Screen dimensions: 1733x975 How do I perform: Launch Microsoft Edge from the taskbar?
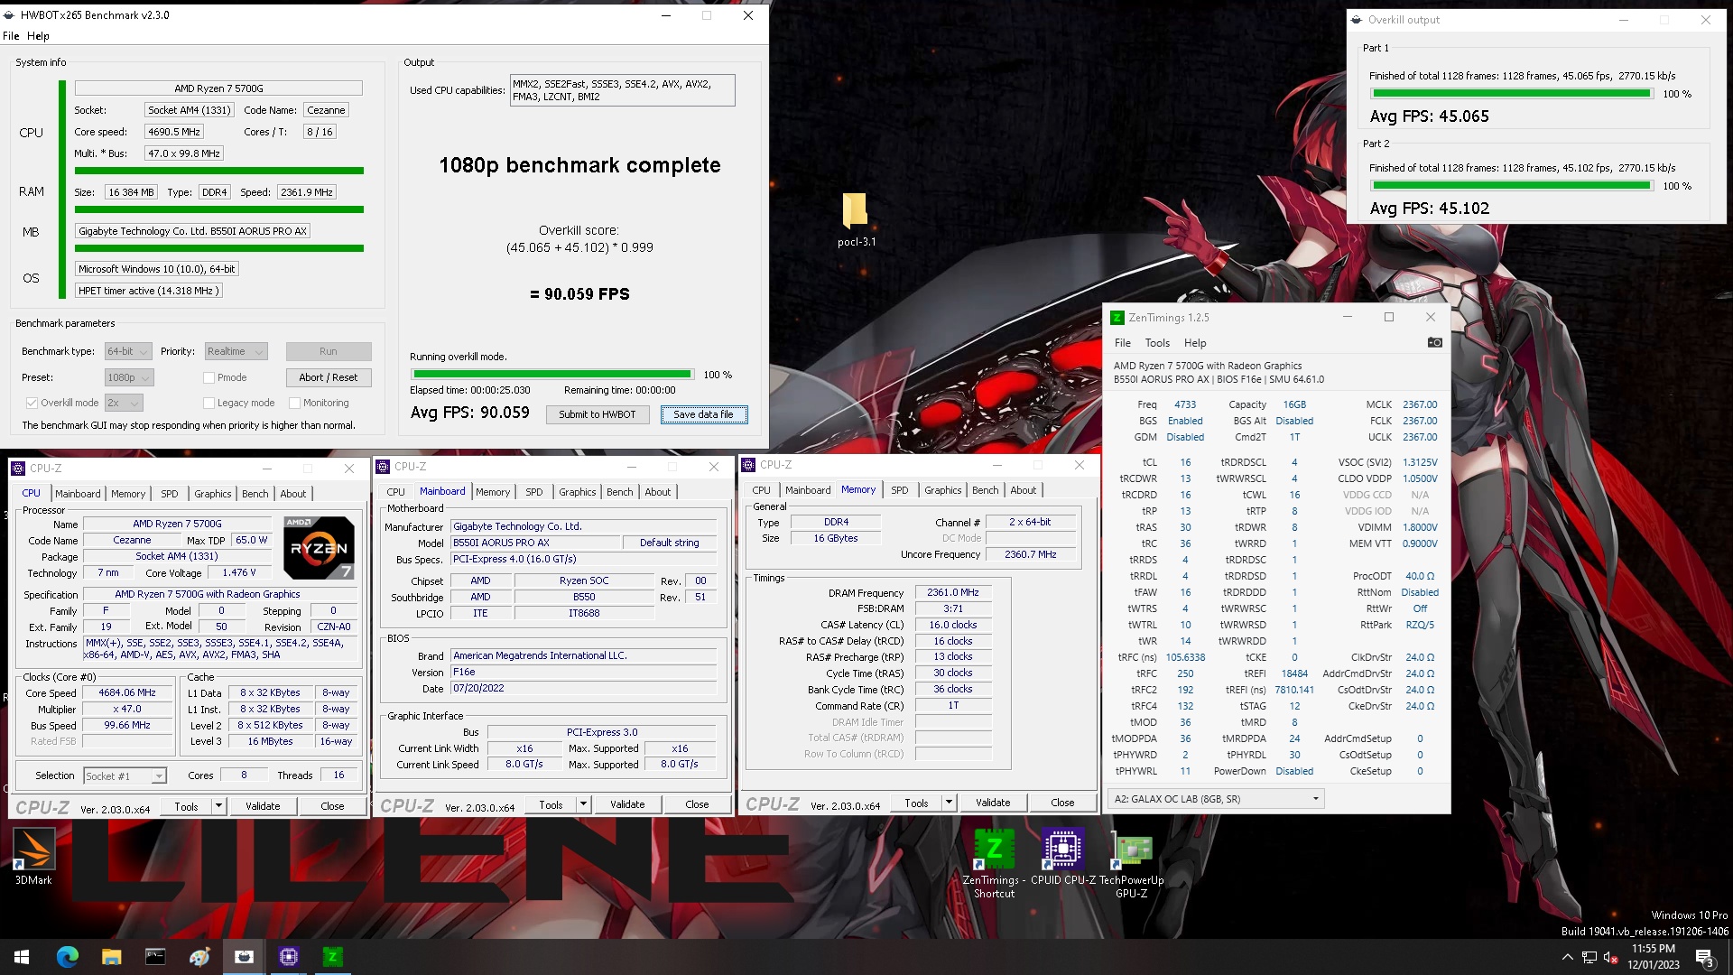(x=68, y=957)
